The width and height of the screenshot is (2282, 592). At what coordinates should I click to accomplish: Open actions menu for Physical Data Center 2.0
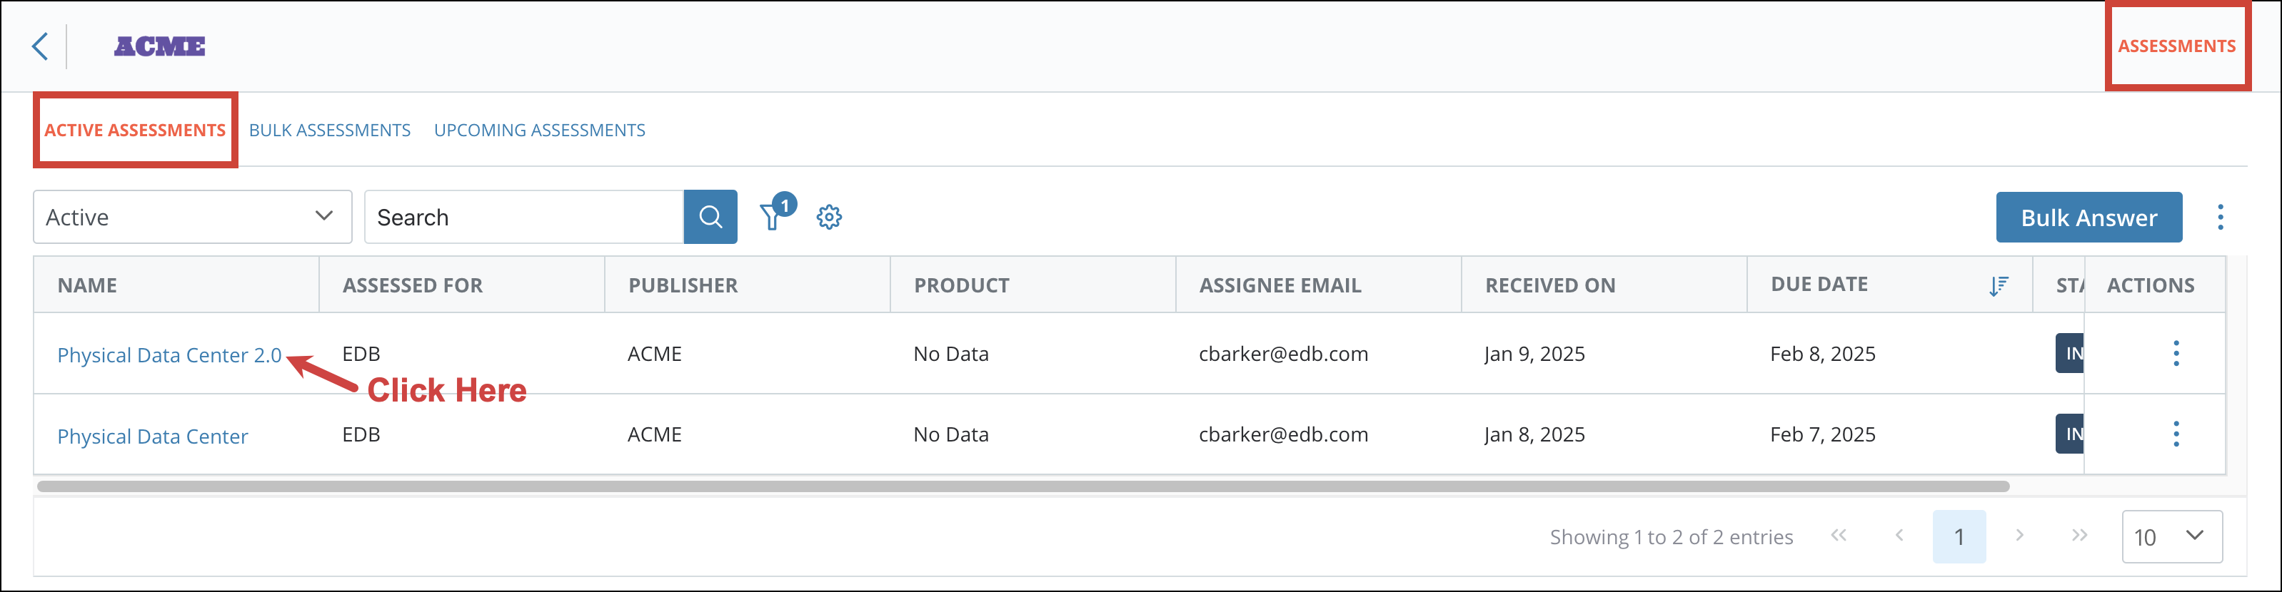click(x=2176, y=353)
